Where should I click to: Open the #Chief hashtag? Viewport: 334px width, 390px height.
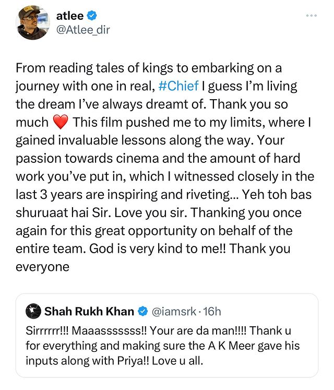[x=179, y=85]
